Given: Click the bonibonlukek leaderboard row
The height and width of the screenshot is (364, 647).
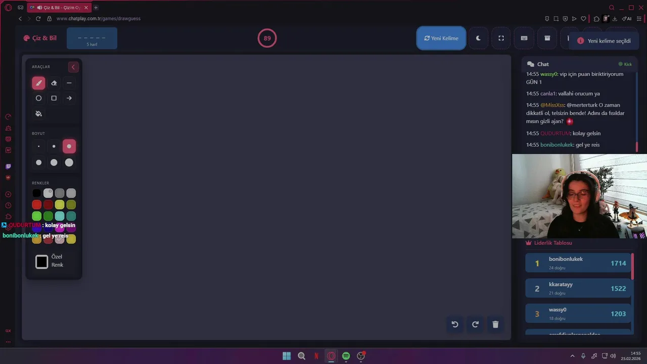Looking at the screenshot, I should (578, 263).
